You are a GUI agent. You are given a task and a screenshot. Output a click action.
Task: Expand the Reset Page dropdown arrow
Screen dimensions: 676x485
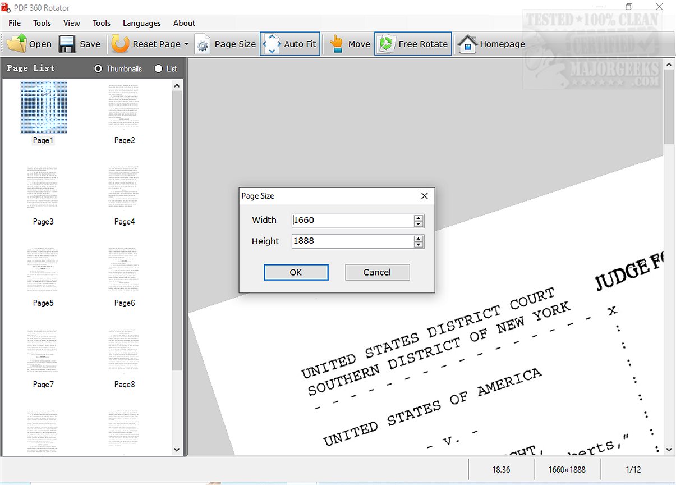186,44
